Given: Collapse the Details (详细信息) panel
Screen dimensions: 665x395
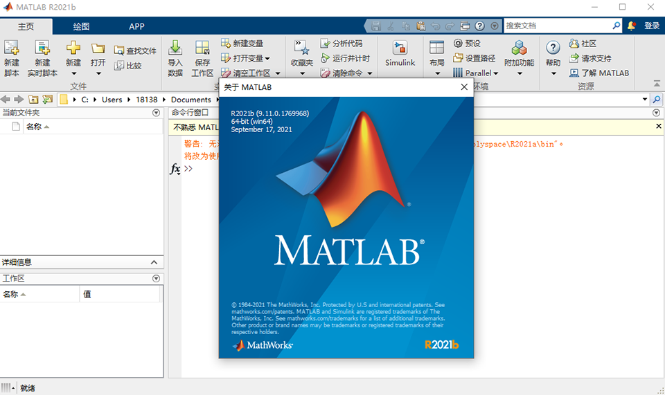Looking at the screenshot, I should click(154, 262).
